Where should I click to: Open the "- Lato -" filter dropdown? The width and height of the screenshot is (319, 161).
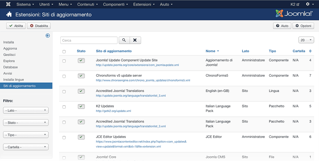point(26,110)
